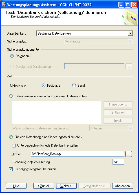Image resolution: width=139 pixels, height=193 pixels.
Task: Uncheck Sicherungsintegrität überprüfen
Action: pyautogui.click(x=11, y=169)
